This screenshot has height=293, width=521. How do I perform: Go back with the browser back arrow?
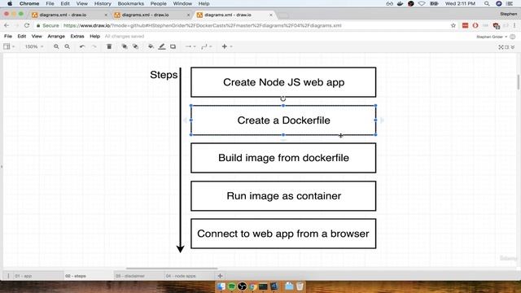(7, 25)
